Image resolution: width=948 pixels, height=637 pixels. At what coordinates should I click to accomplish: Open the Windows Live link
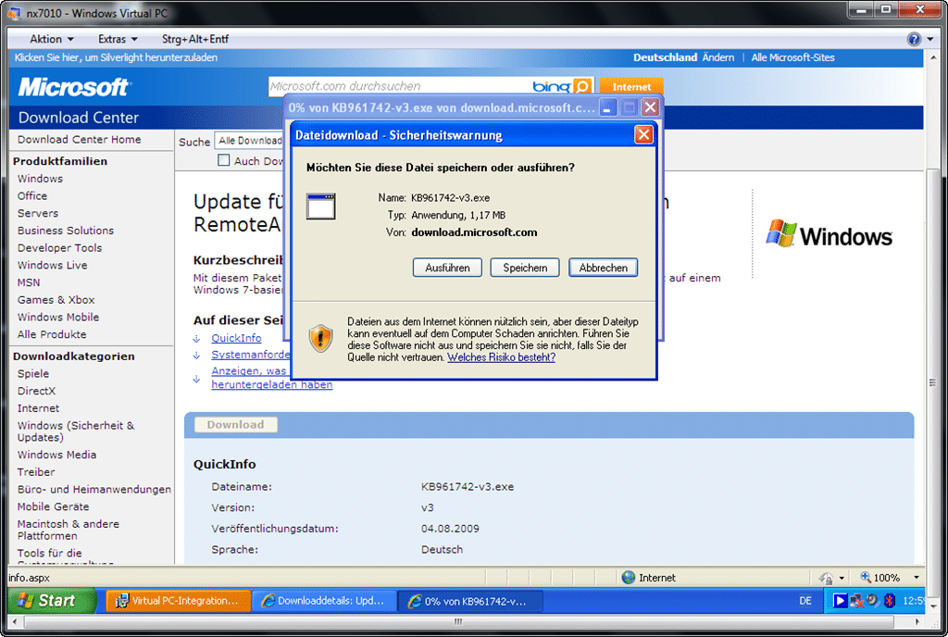[x=52, y=266]
